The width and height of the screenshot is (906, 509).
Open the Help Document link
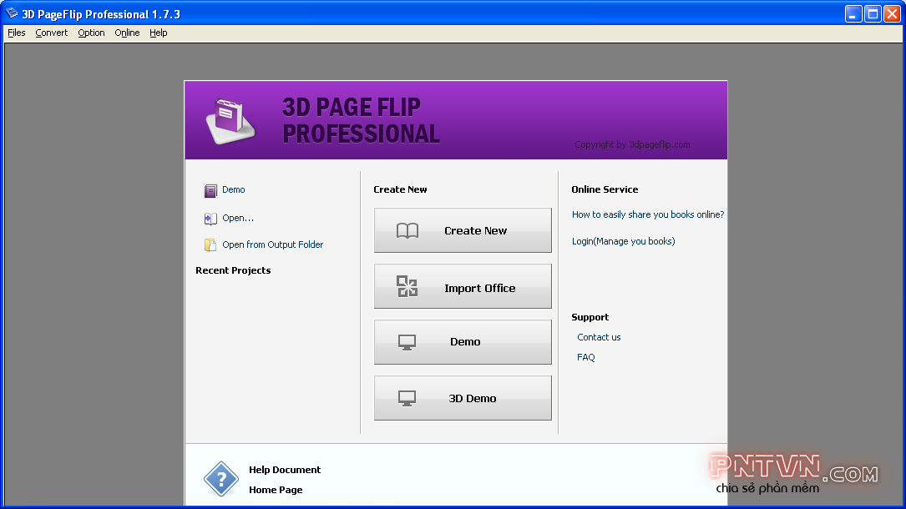click(x=285, y=470)
